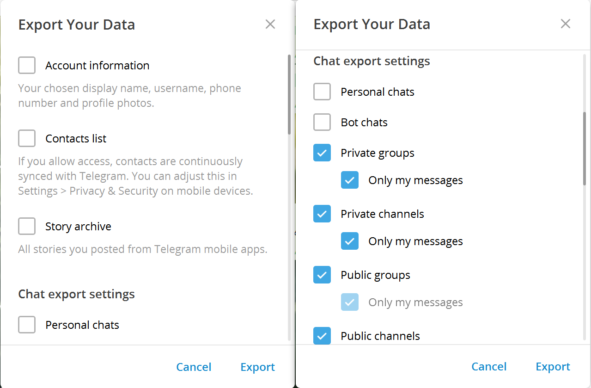Enable Personal chats in right dialog
Image resolution: width=591 pixels, height=388 pixels.
[x=322, y=92]
